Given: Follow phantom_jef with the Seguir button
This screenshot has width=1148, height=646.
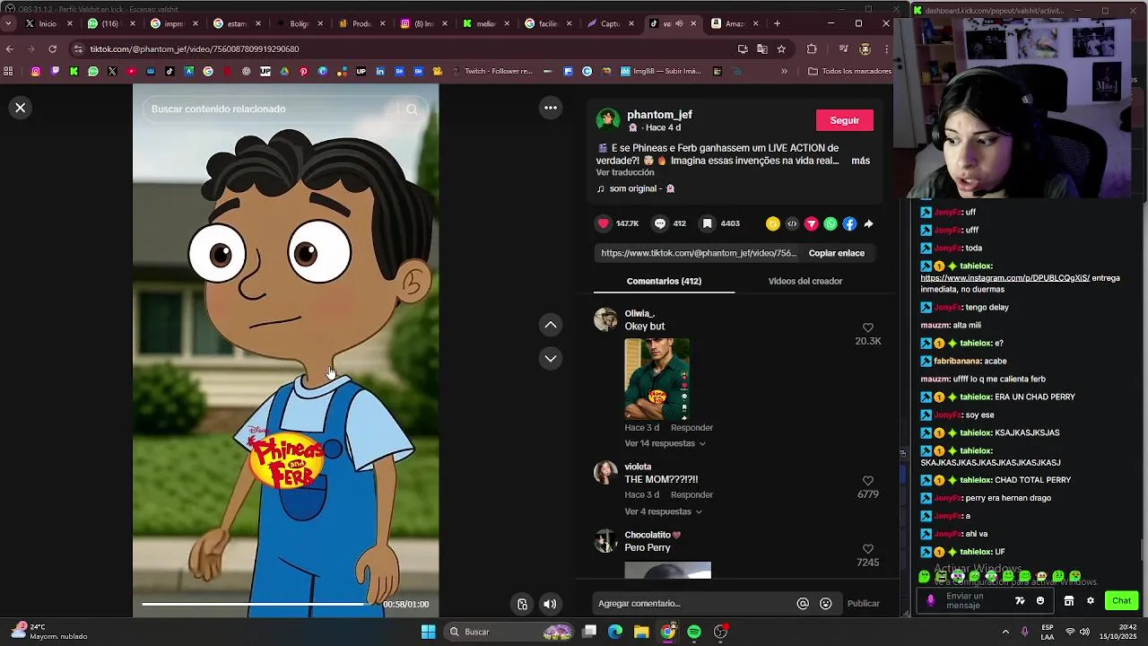Looking at the screenshot, I should tap(845, 120).
